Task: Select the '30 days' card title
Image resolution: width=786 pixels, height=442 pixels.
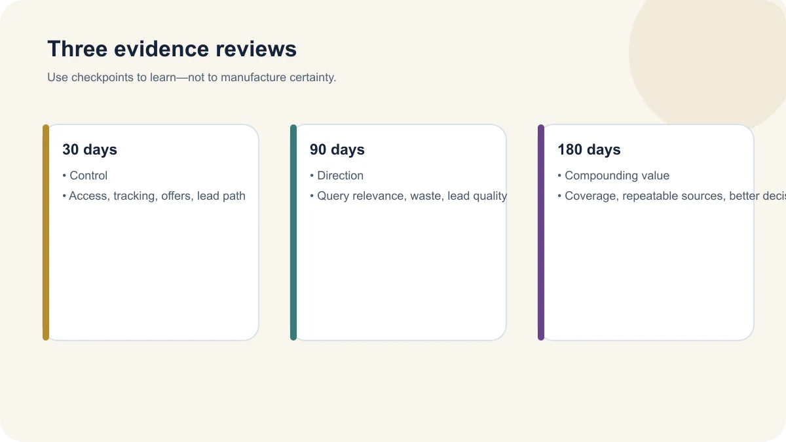Action: click(90, 149)
